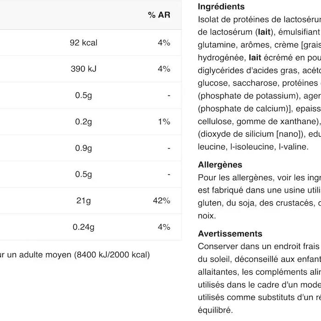Click the "0.2g" value in the table
The width and height of the screenshot is (321, 321).
(83, 122)
